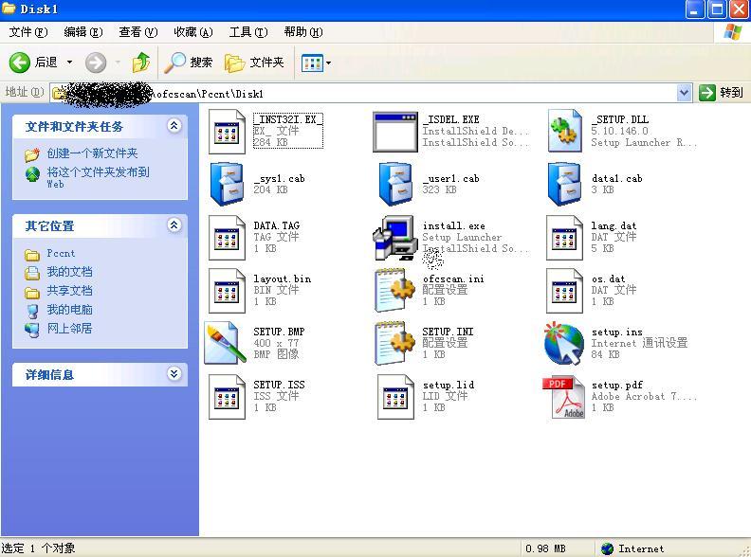751x557 pixels.
Task: Click the setup.pdf file name text
Action: pyautogui.click(x=617, y=385)
